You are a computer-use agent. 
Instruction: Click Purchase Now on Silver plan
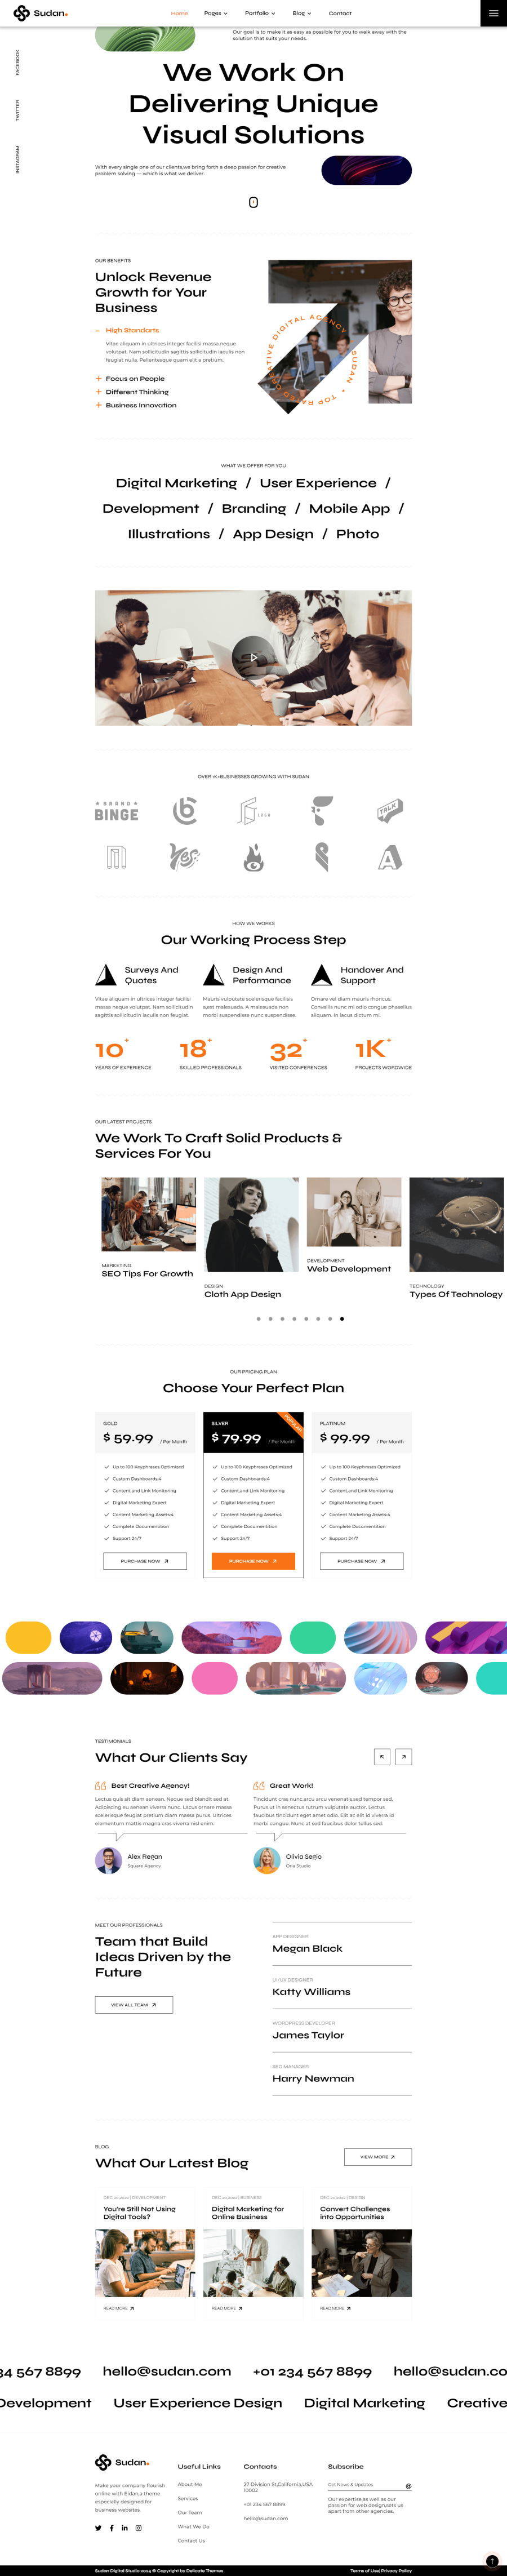coord(253,1560)
